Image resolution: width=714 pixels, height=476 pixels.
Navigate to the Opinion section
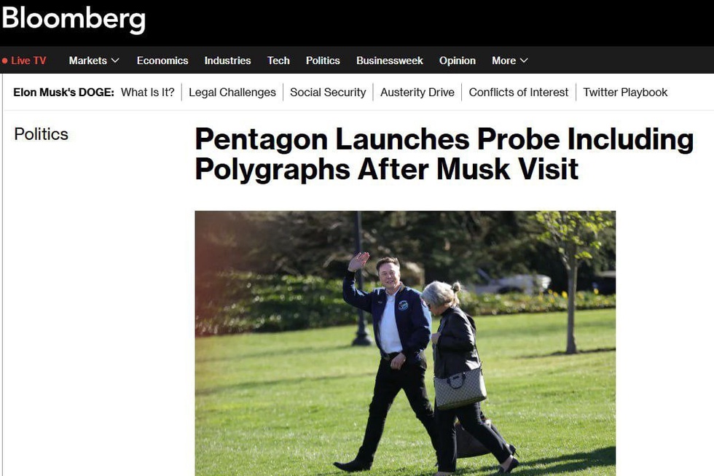(458, 61)
